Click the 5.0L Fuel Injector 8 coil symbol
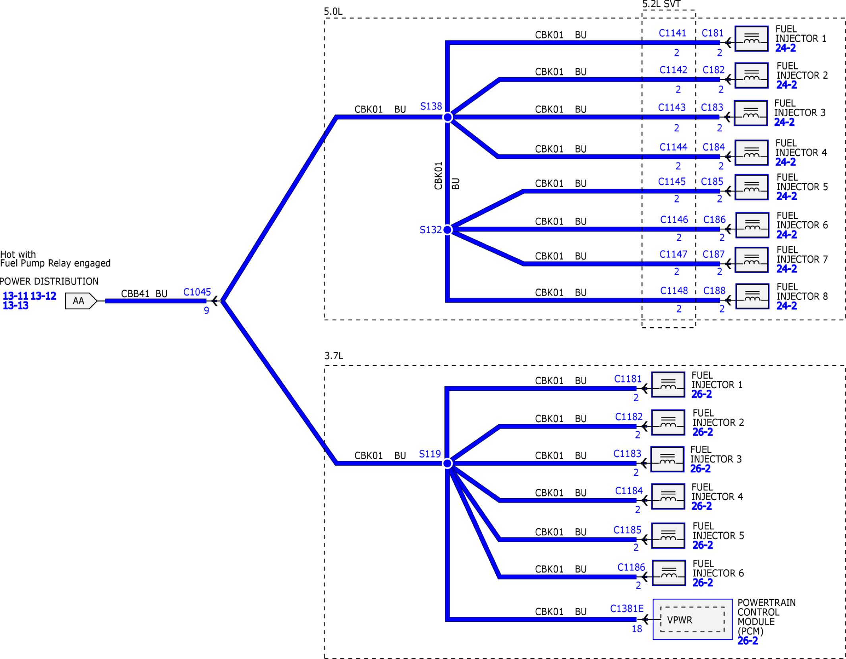846x659 pixels. coord(752,296)
